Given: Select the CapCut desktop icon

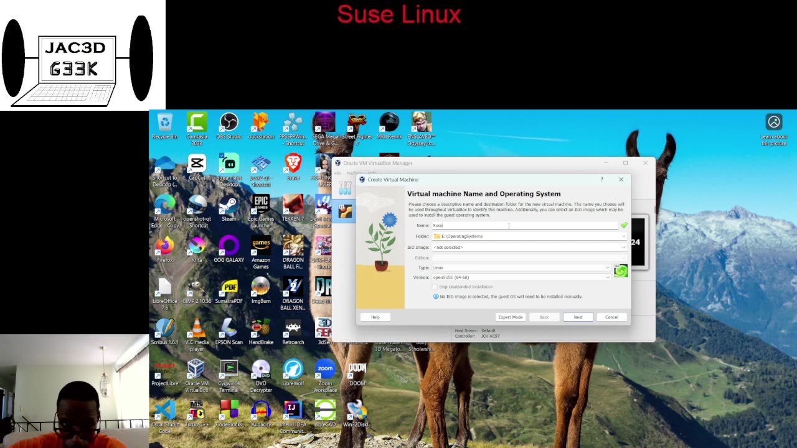Looking at the screenshot, I should coord(197,167).
